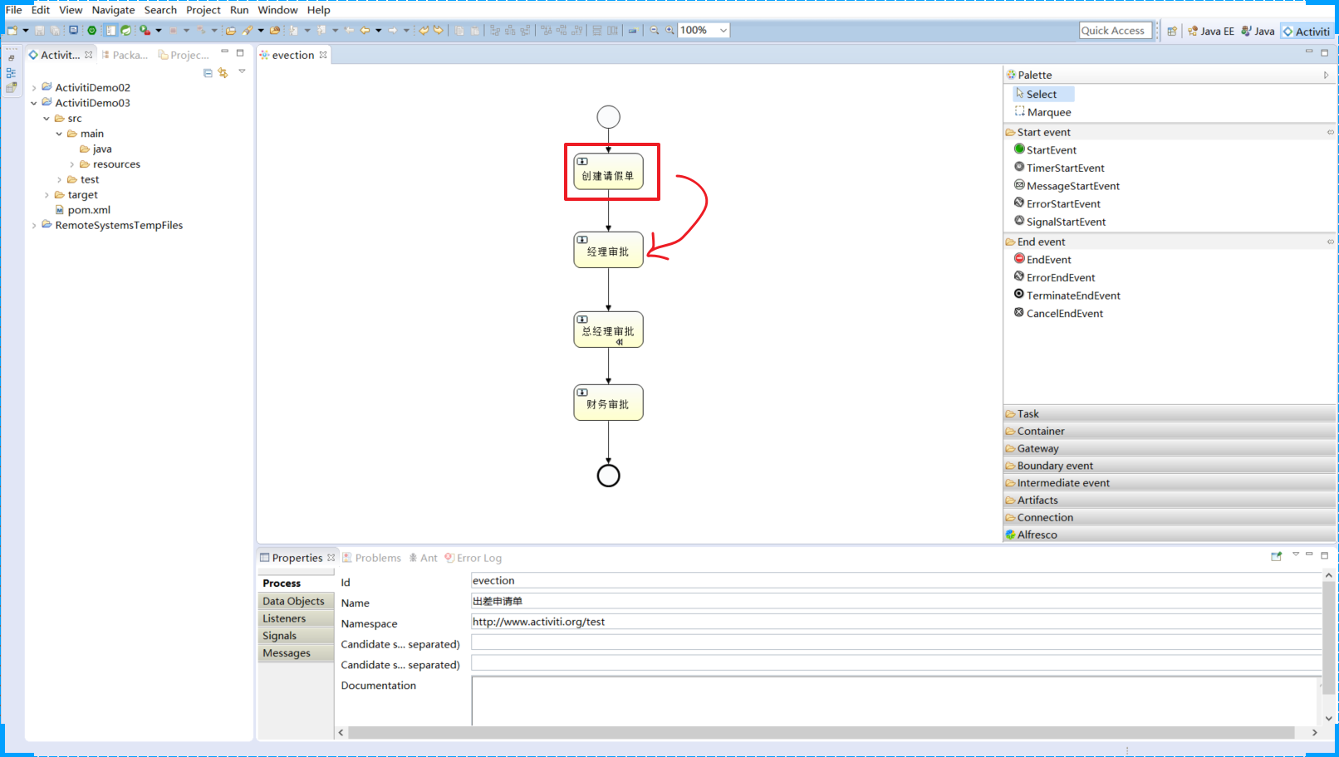Open the Data Objects properties section
This screenshot has height=757, width=1339.
click(x=296, y=601)
